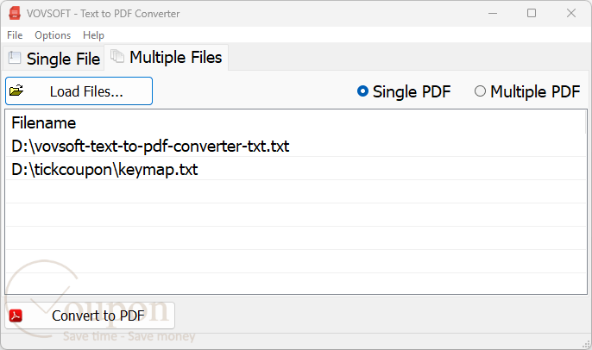Open the Options menu
The width and height of the screenshot is (592, 350).
53,35
